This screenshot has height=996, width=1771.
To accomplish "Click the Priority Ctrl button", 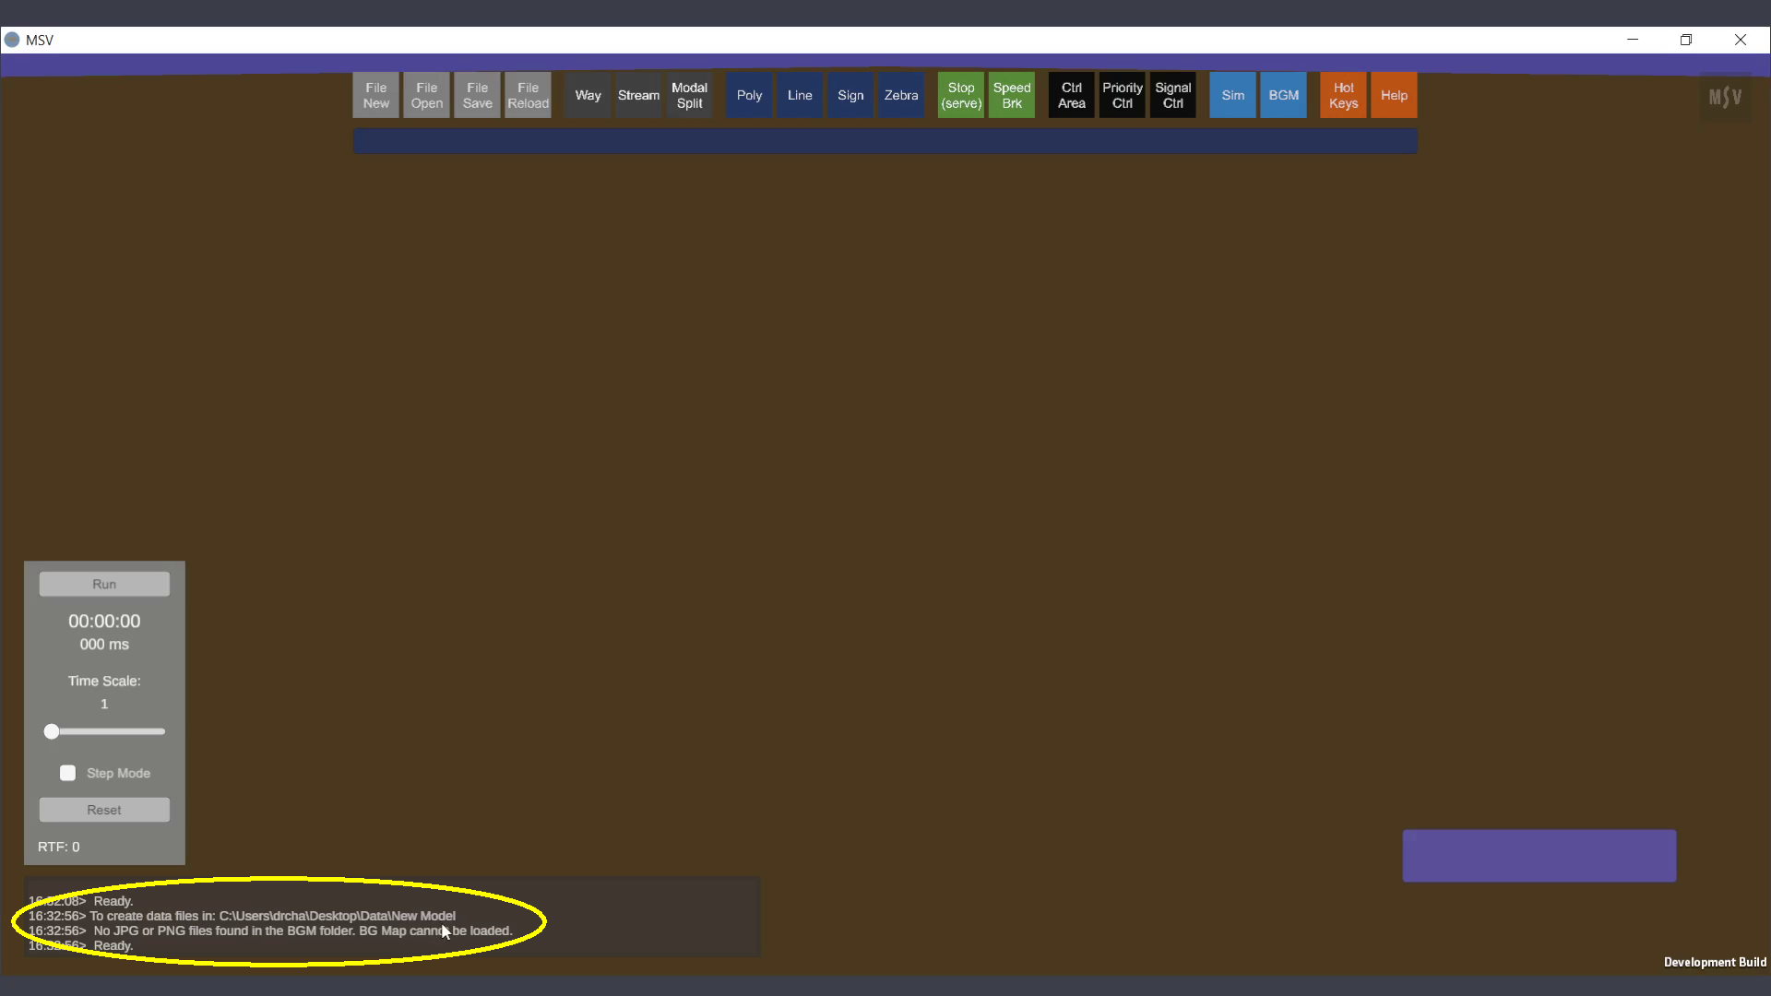I will point(1122,95).
